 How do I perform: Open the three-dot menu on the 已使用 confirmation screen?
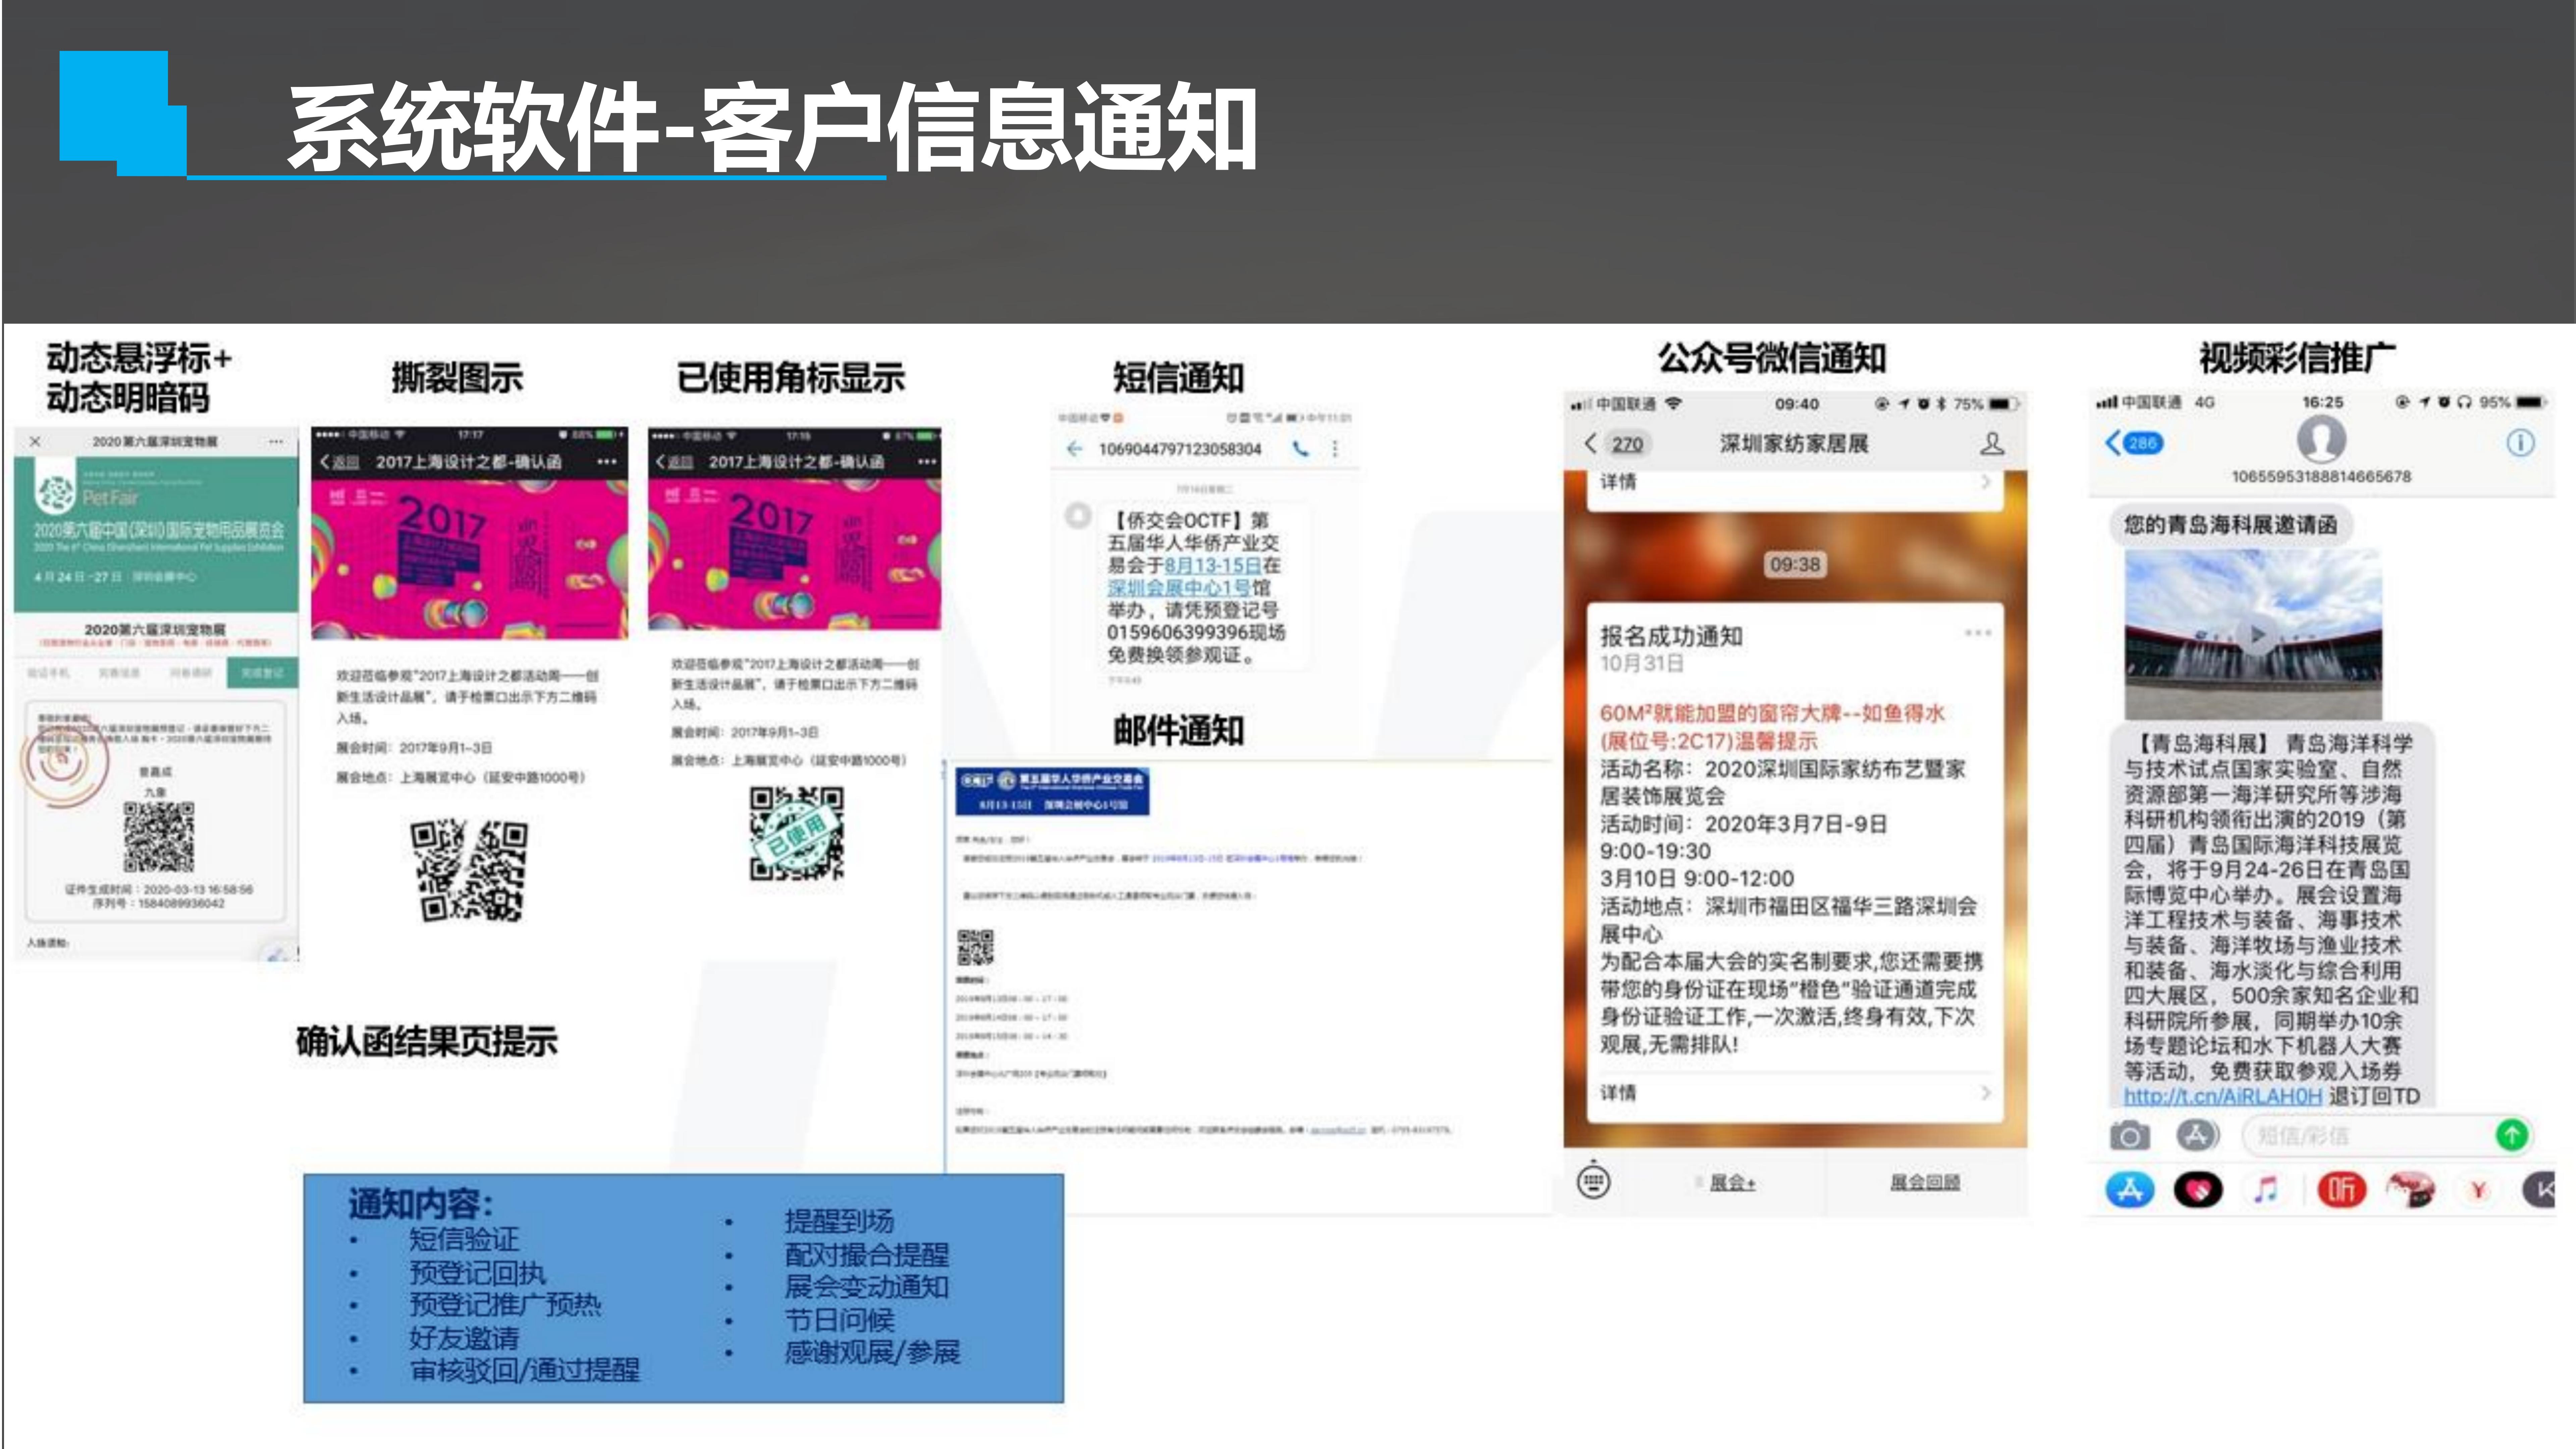(927, 462)
